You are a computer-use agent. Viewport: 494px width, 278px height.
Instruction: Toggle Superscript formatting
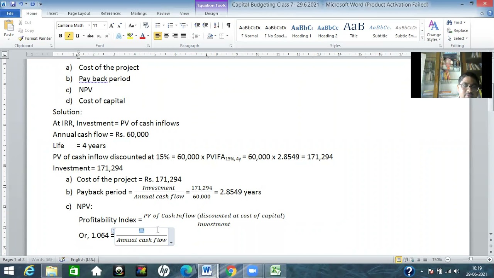[x=107, y=36]
